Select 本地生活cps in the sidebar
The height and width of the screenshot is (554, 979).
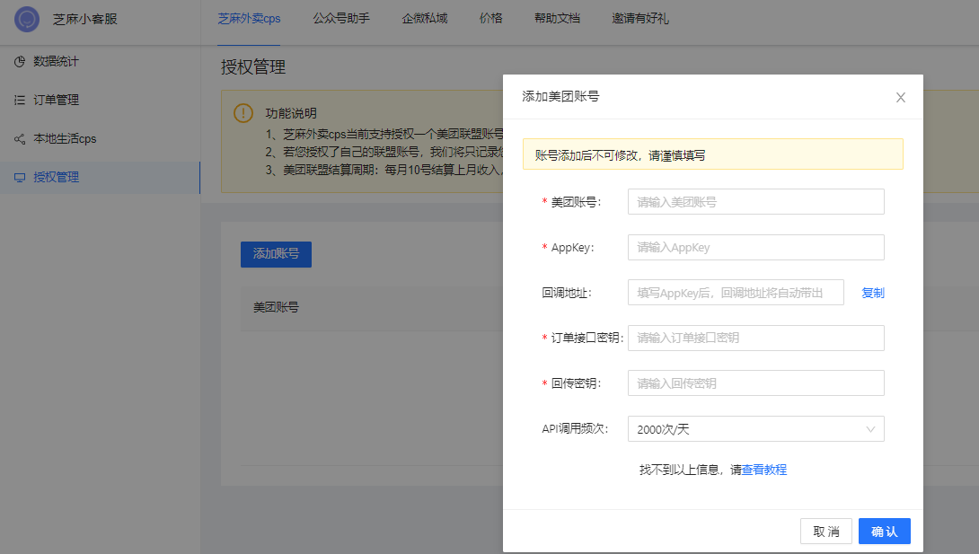pos(100,138)
